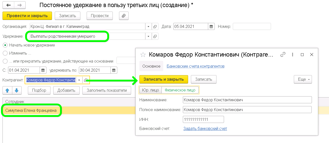Click the Заполнить показатели button
This screenshot has height=143, width=329.
[x=107, y=90]
